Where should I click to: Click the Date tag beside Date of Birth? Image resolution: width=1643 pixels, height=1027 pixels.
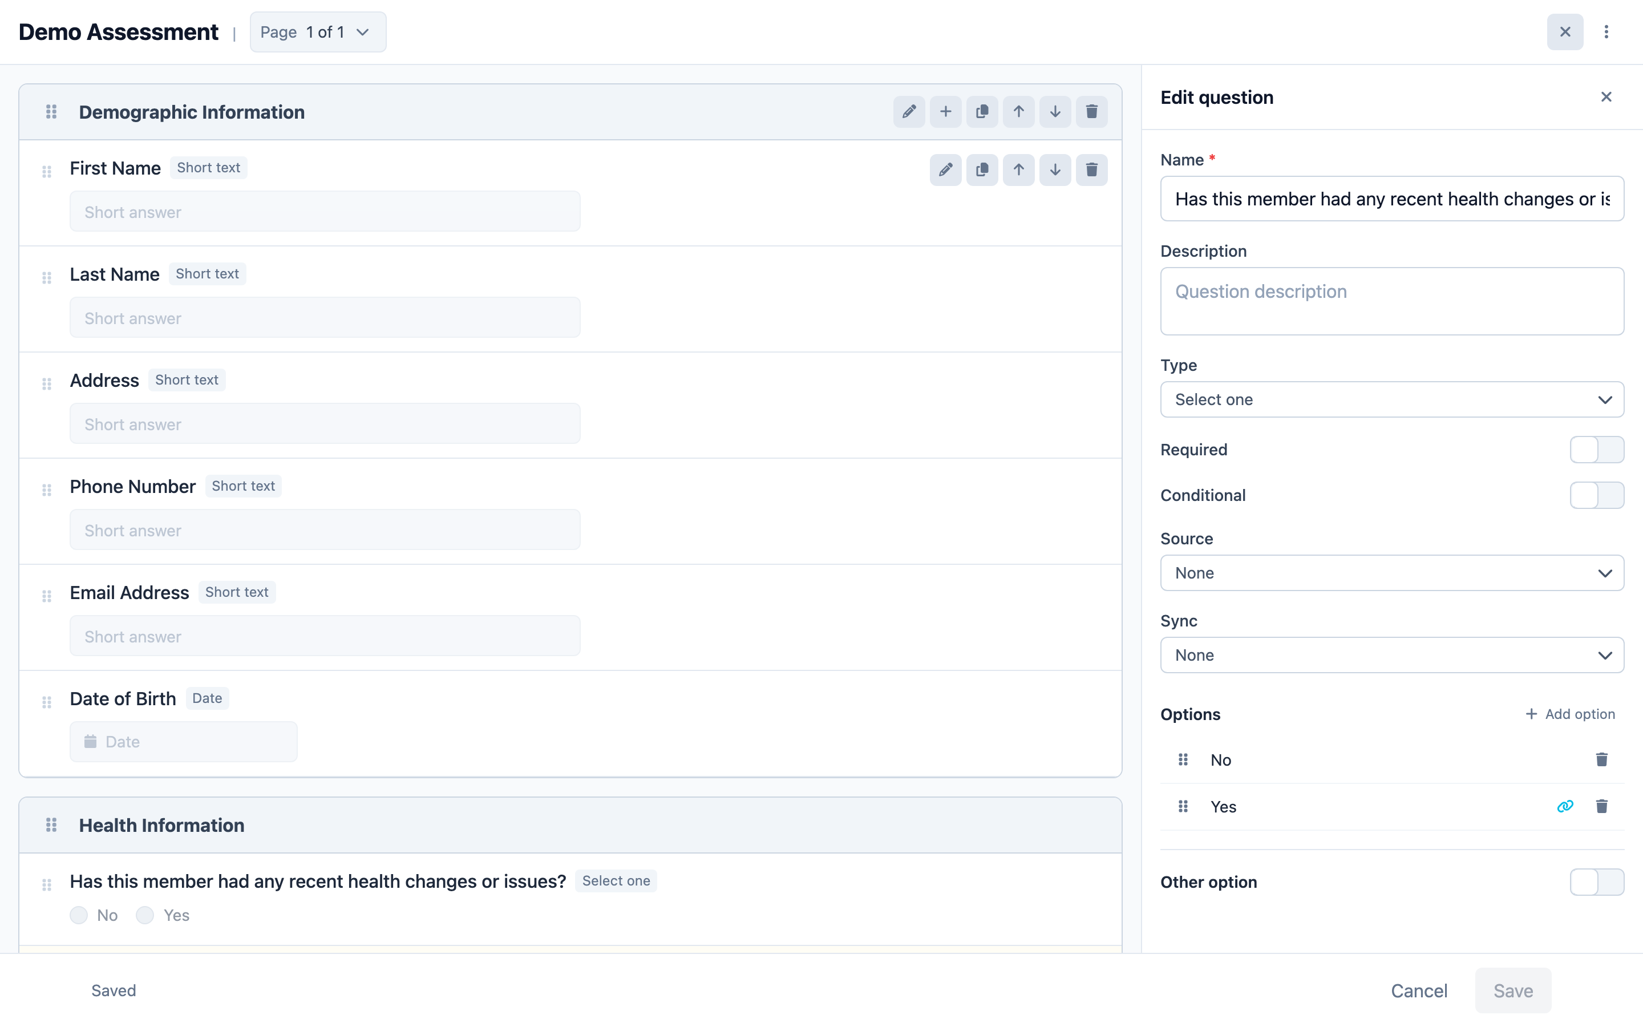207,698
